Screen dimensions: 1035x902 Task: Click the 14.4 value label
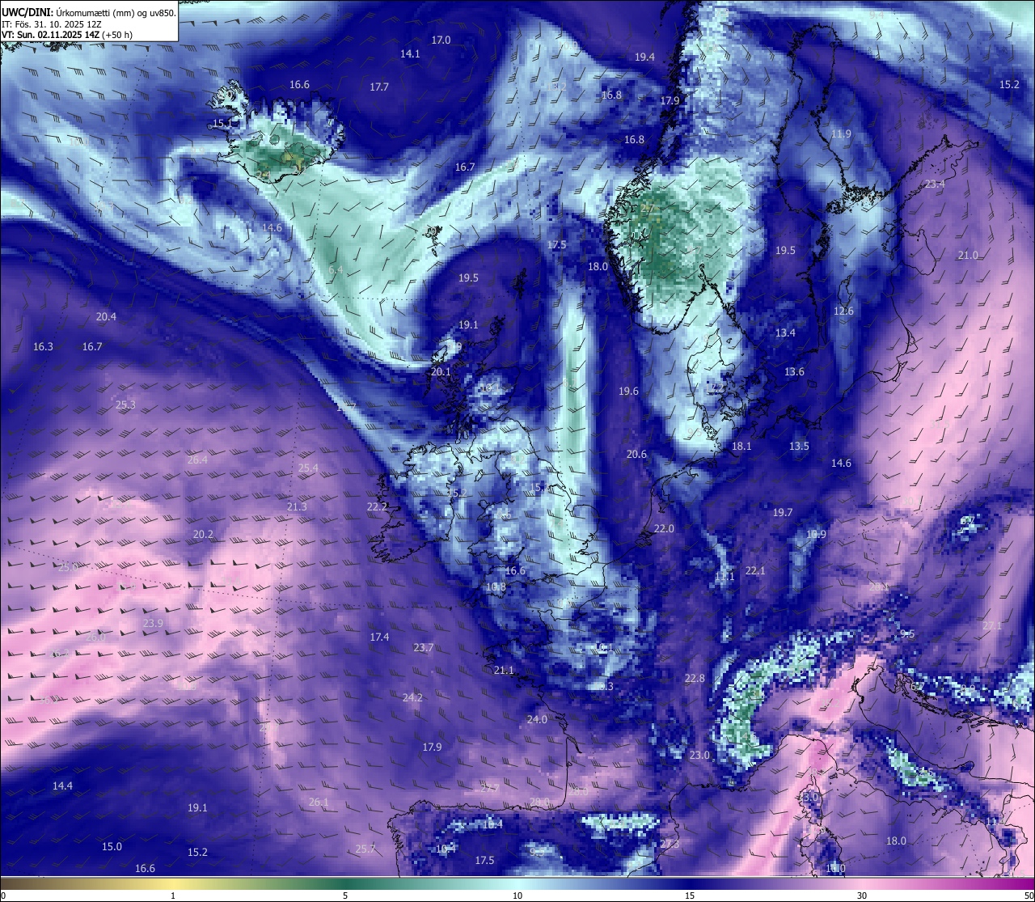(62, 786)
